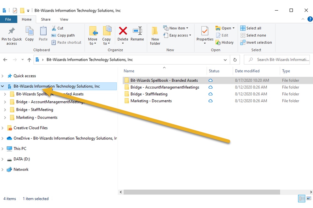Open Customize Quick Access Toolbar dropdown
This screenshot has height=208, width=313.
[x=28, y=11]
